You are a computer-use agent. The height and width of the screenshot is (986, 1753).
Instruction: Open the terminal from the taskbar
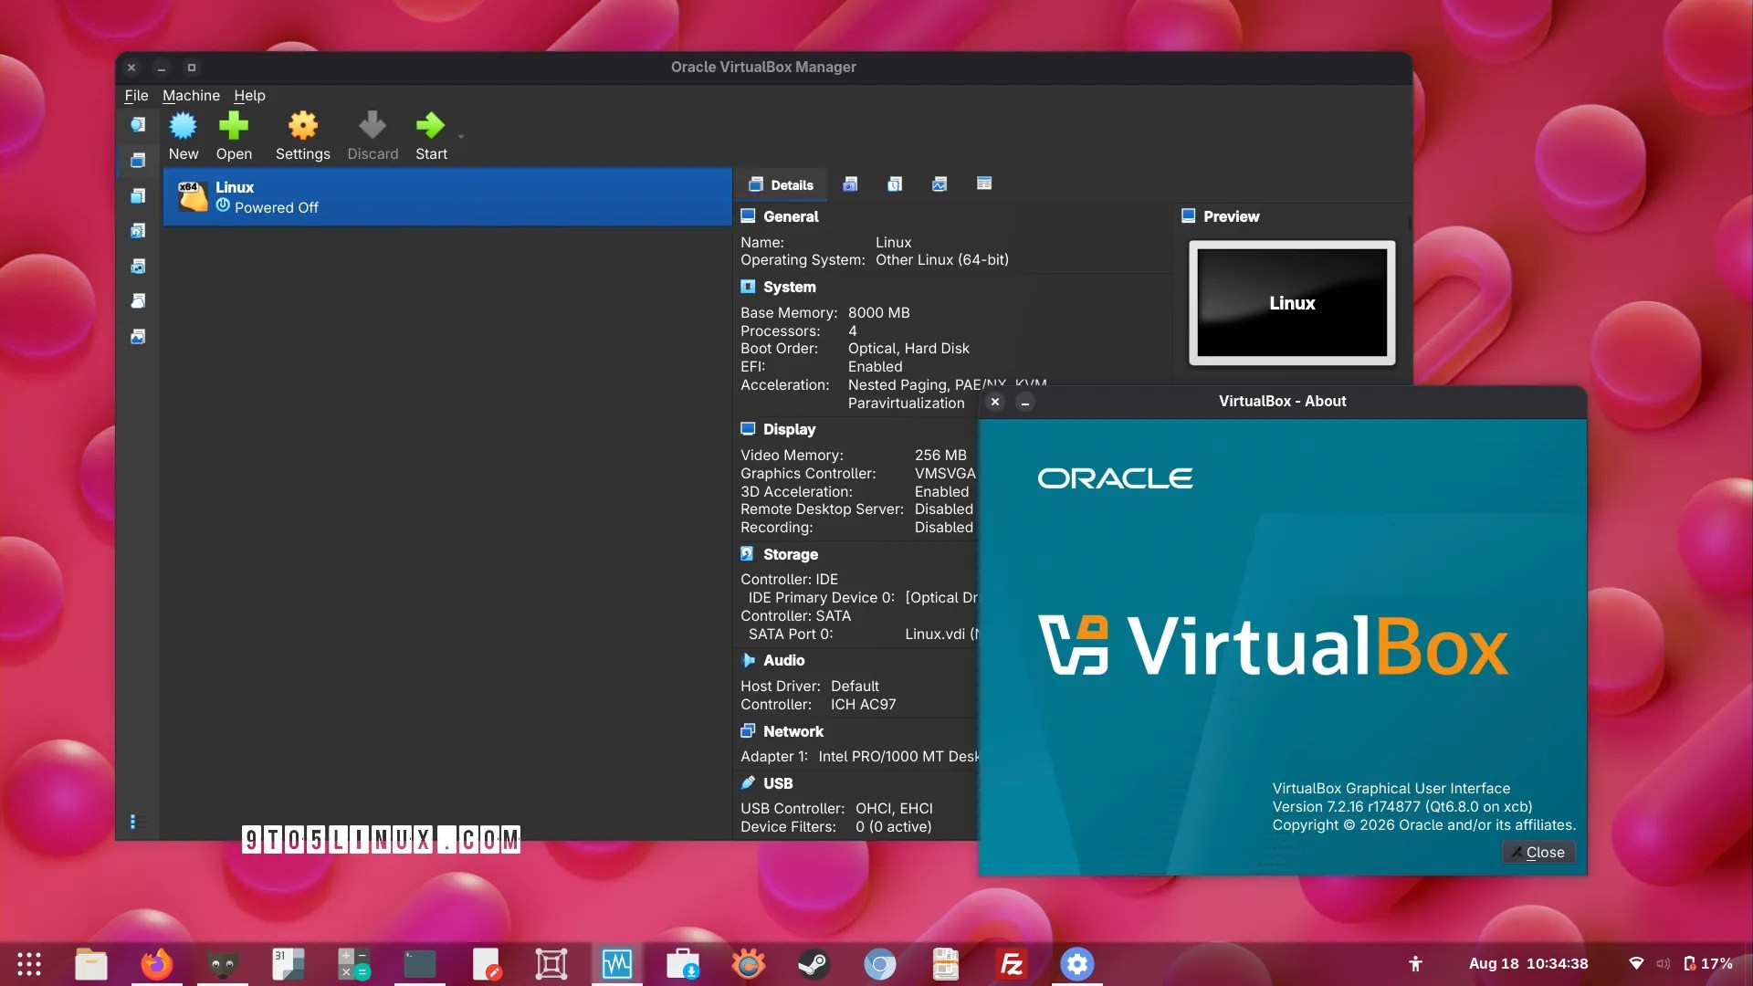point(419,963)
